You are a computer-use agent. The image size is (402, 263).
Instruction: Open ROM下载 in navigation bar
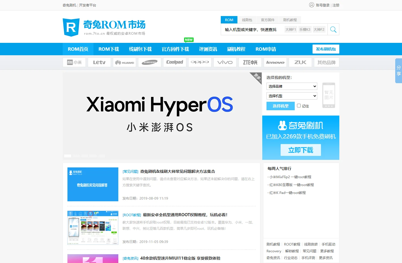[109, 49]
